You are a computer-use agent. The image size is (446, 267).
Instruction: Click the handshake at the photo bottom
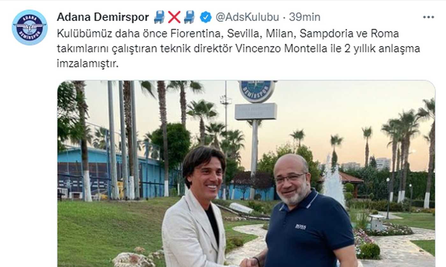tap(250, 262)
